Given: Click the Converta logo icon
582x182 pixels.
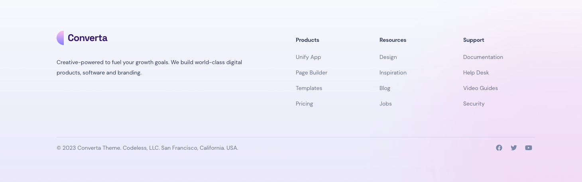Looking at the screenshot, I should pyautogui.click(x=60, y=38).
